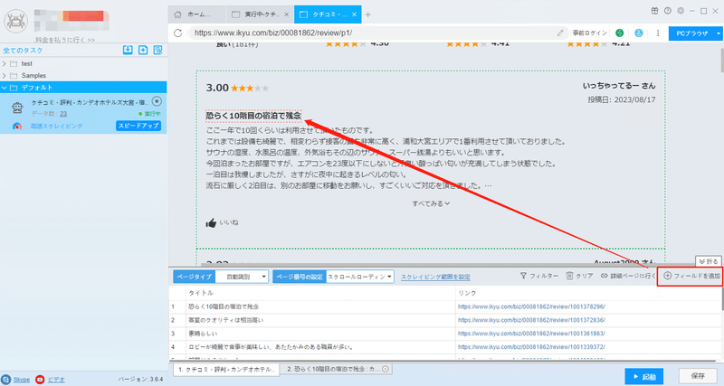
Task: Click 料金を払うに行く link
Action: [x=65, y=40]
